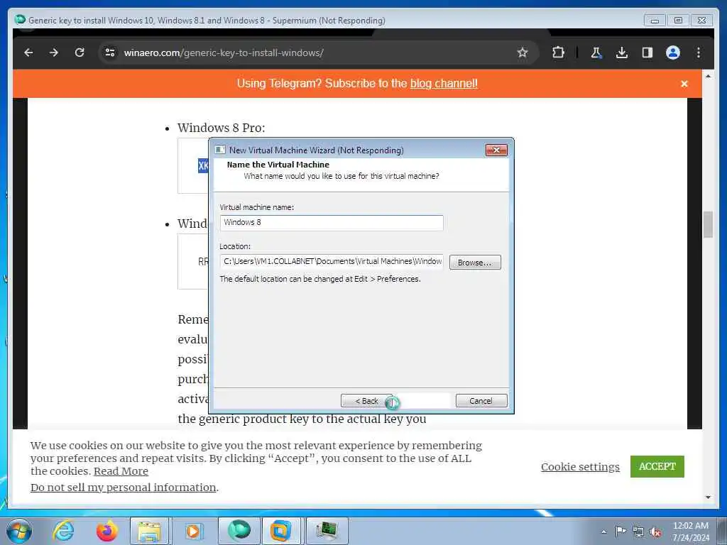The height and width of the screenshot is (545, 727).
Task: Open the Read More cookie link
Action: click(x=121, y=471)
